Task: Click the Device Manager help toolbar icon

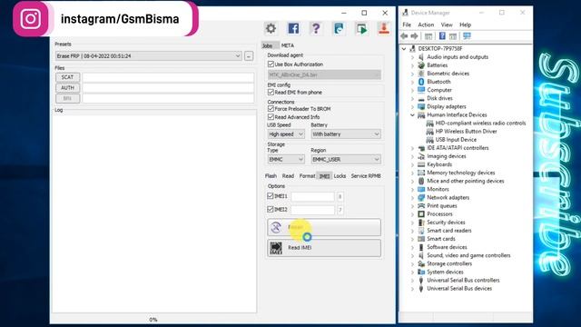Action: click(x=442, y=36)
